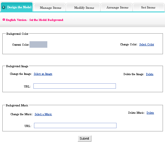Screen dimensions: 165x147
Task: Delete the background image
Action: pos(150,74)
